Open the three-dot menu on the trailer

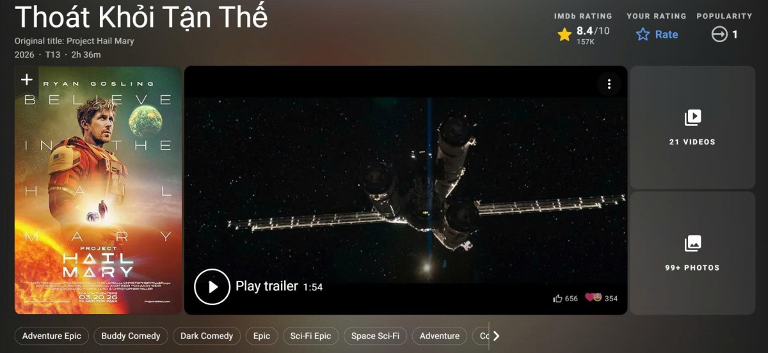(609, 84)
